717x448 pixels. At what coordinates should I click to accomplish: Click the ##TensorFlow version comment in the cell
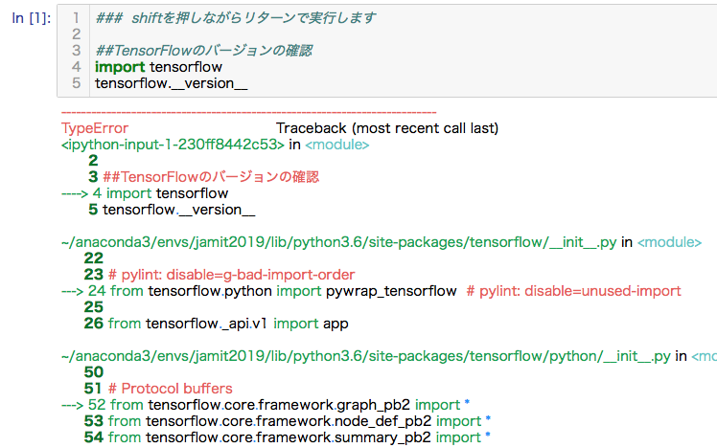204,51
